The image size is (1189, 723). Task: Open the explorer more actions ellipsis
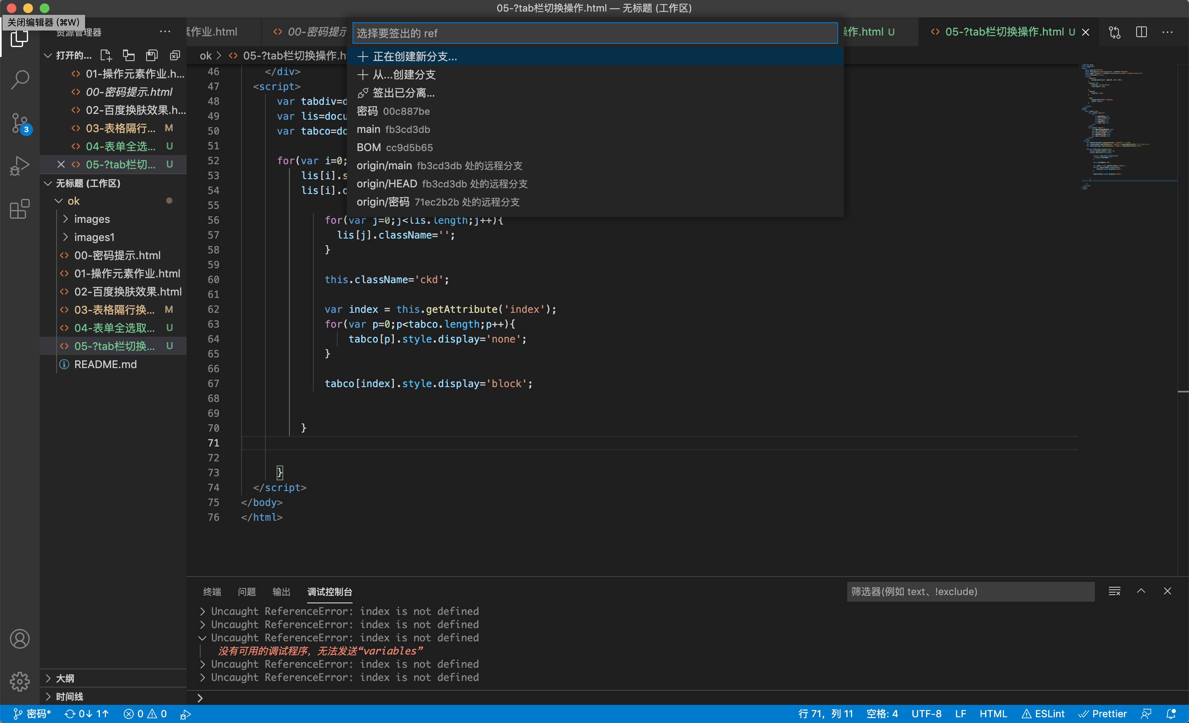[x=165, y=32]
